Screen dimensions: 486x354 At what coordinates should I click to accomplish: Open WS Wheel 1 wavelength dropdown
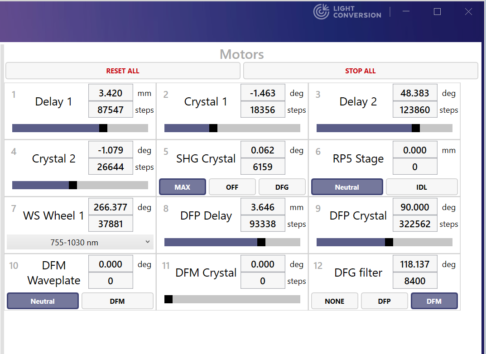click(80, 242)
